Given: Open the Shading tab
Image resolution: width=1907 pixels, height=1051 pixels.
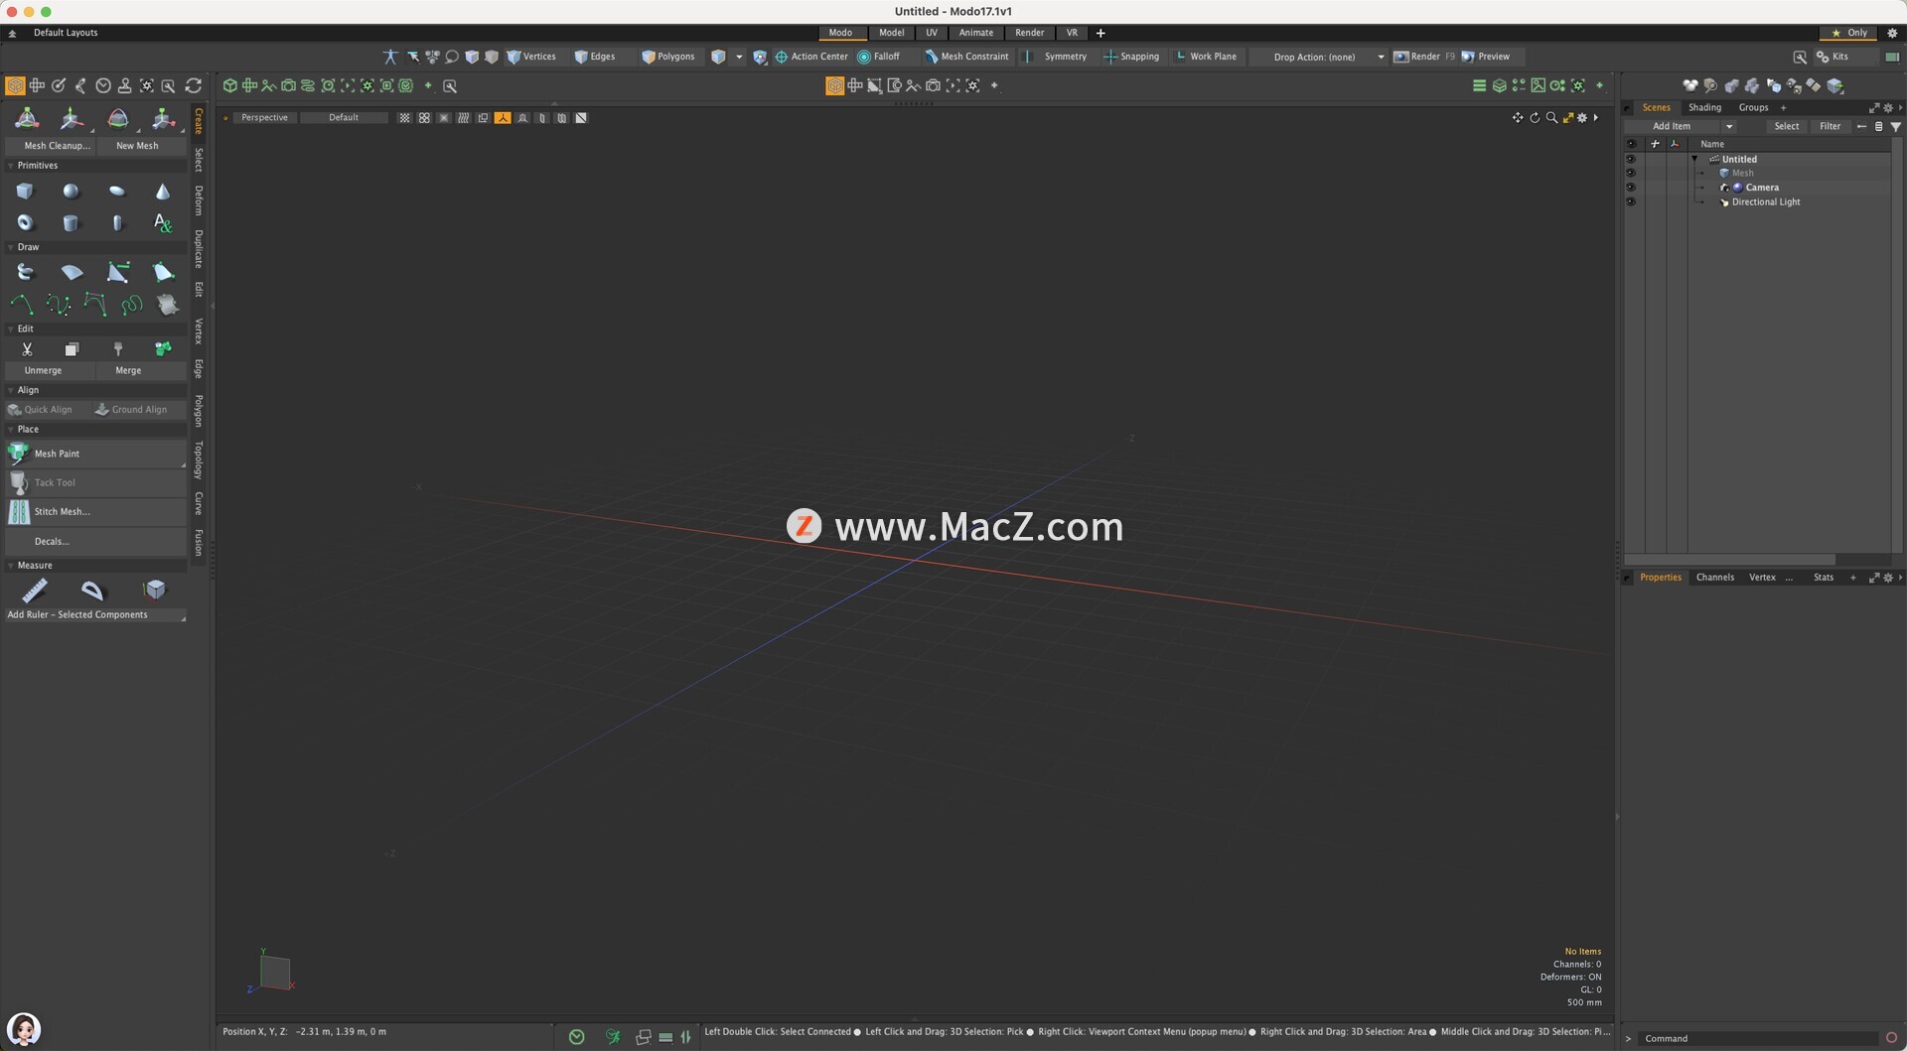Looking at the screenshot, I should coord(1704,107).
